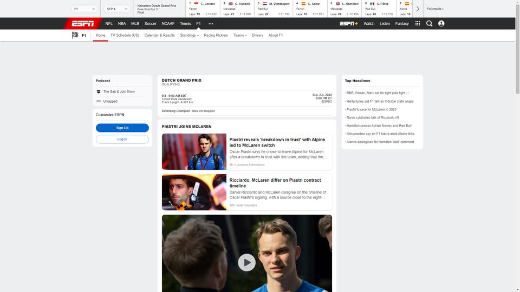Open the Fantasy menu item
Screen dimensions: 520x292
click(x=401, y=23)
